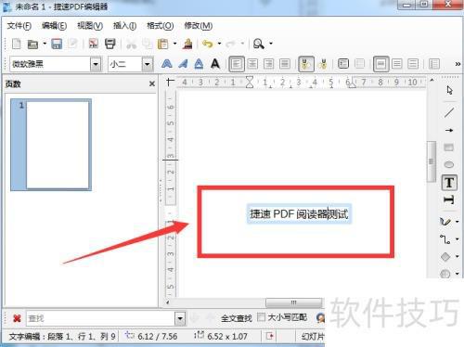Expand the Zoom dropdown arrow
This screenshot has height=347, width=464.
[x=271, y=44]
